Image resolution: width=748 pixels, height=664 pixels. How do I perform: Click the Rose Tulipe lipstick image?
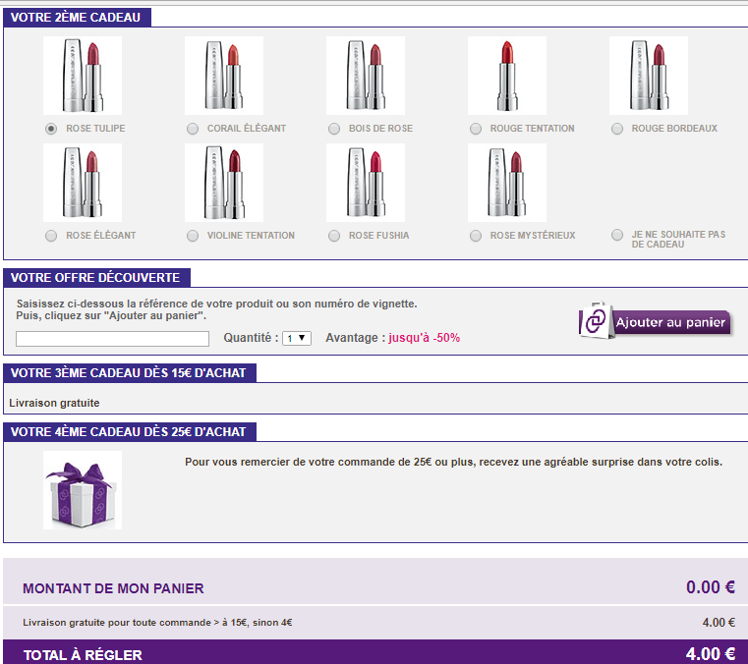point(83,76)
